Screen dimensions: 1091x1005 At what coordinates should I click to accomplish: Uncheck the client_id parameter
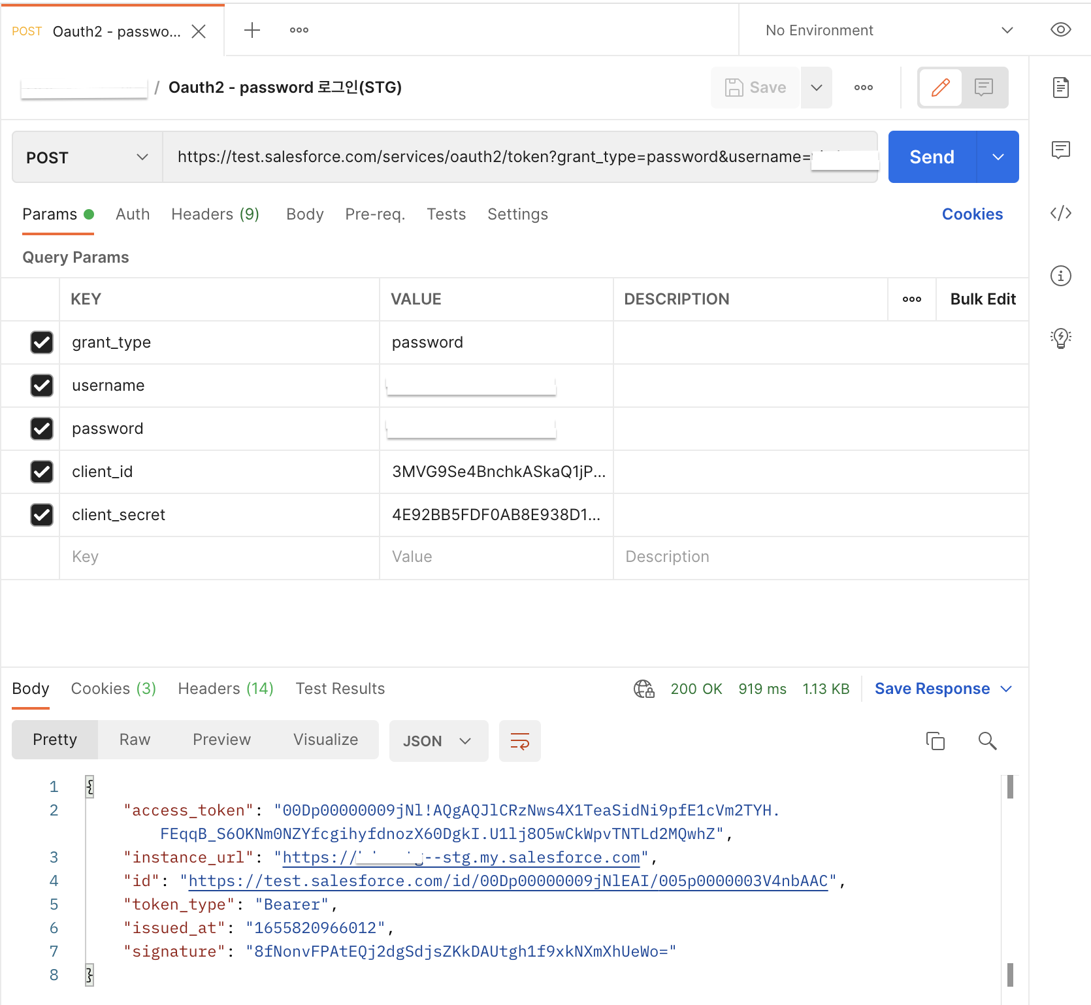tap(42, 472)
